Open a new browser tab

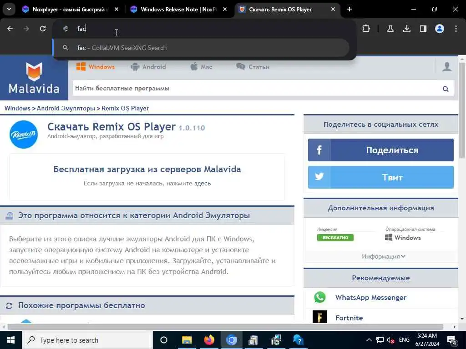[349, 10]
